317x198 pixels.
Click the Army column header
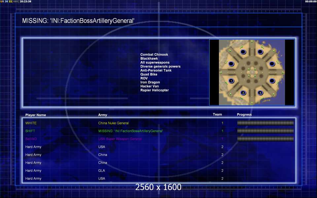(x=103, y=115)
